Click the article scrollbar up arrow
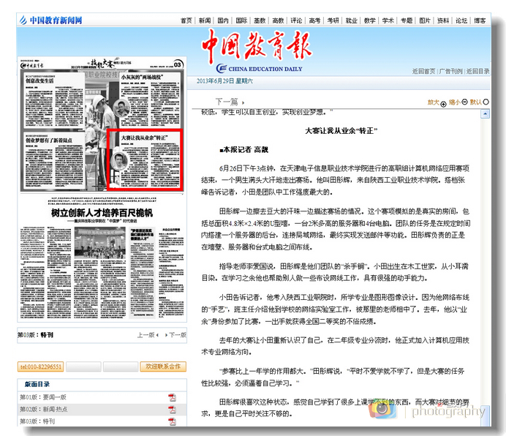The height and width of the screenshot is (436, 506). click(486, 113)
